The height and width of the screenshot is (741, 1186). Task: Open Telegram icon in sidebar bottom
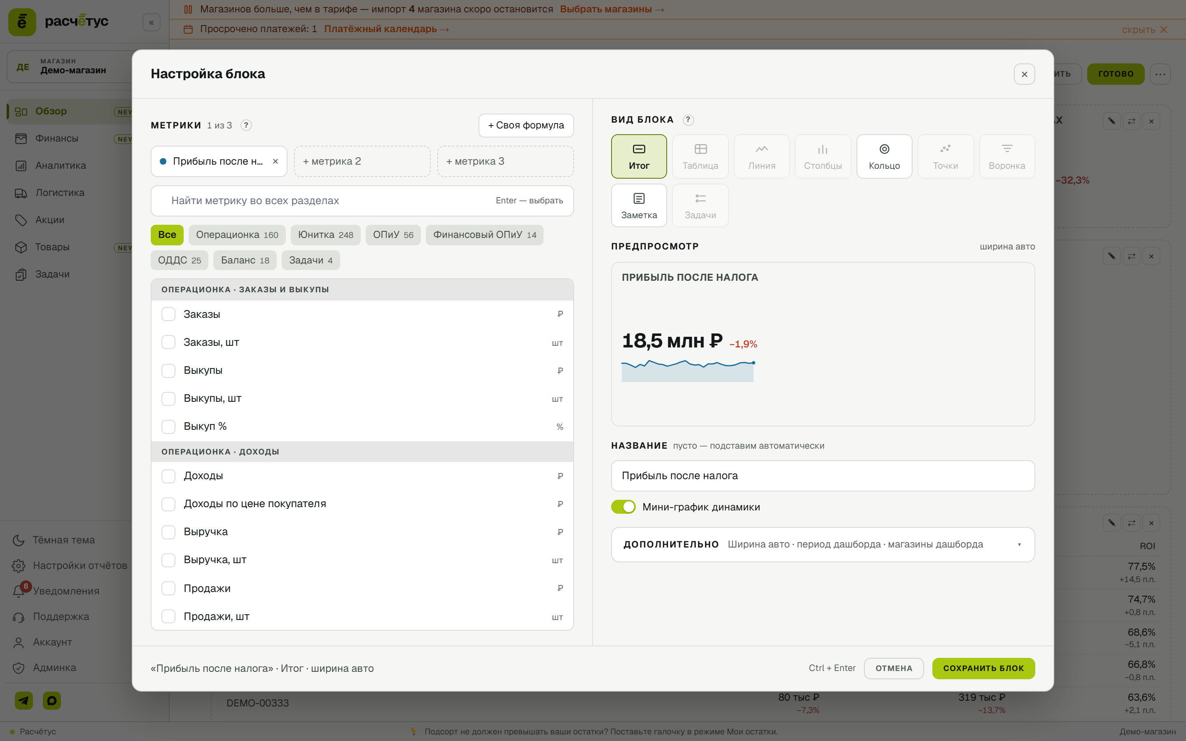(x=23, y=701)
